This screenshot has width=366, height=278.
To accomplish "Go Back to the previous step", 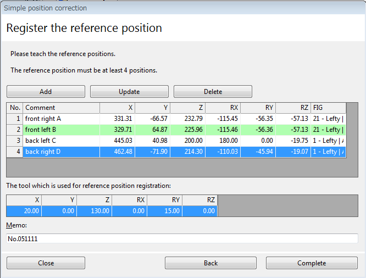I will (x=210, y=263).
